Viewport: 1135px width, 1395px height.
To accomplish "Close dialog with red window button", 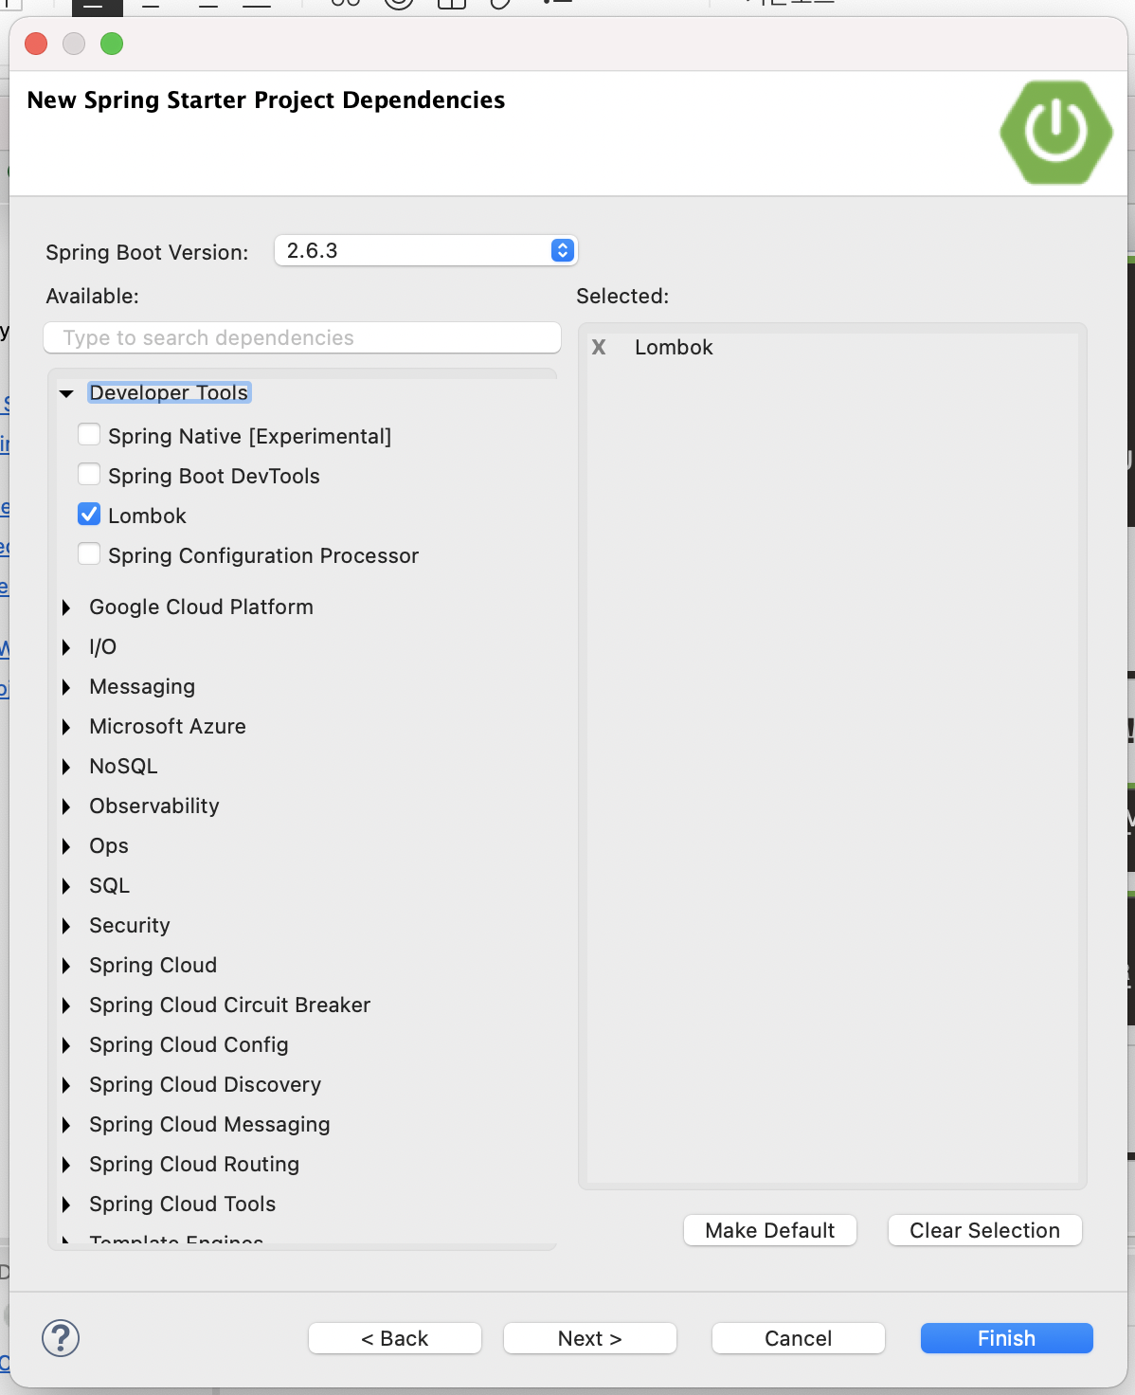I will coord(36,44).
